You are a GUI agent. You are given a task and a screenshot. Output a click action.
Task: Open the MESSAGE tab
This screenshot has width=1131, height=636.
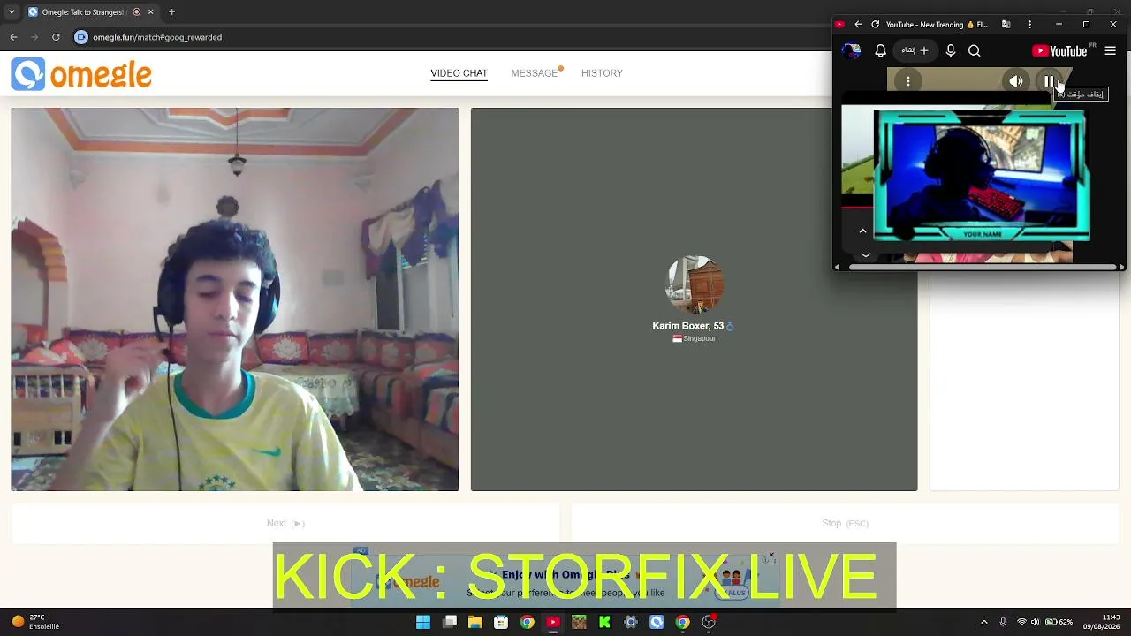coord(535,73)
